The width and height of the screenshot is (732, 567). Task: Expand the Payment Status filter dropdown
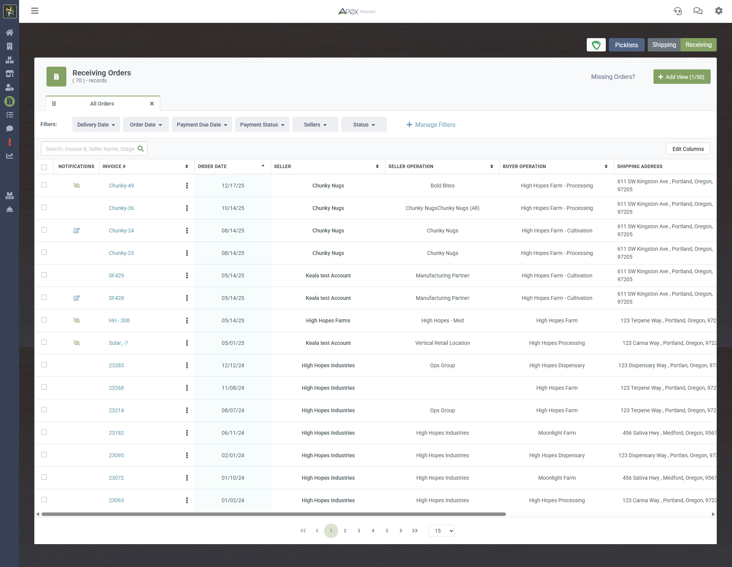[x=262, y=125]
